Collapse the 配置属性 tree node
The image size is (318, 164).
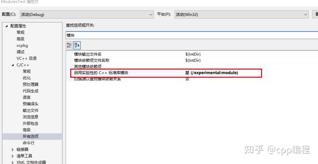[x=7, y=26]
